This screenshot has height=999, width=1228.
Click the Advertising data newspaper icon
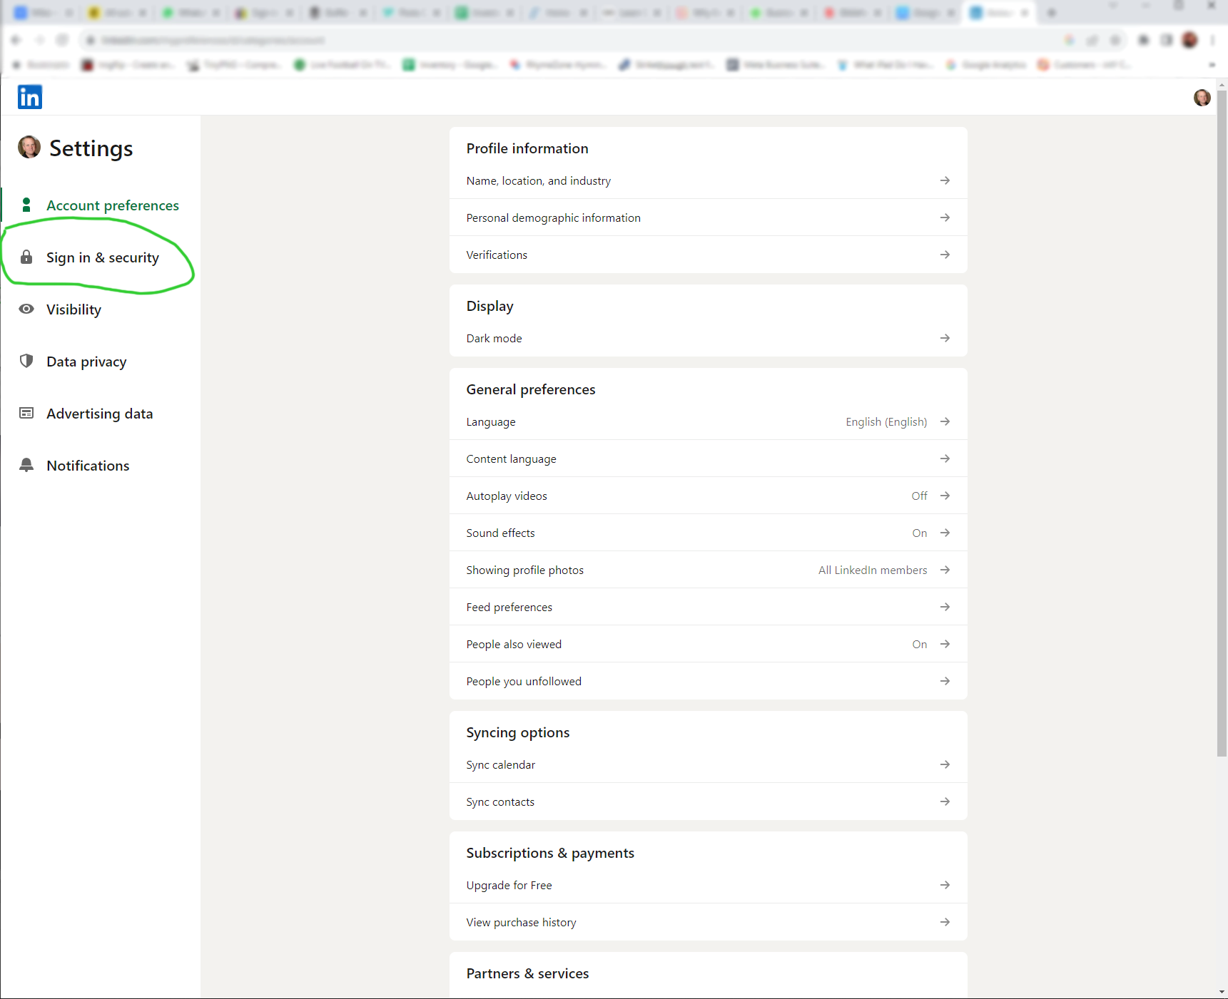(26, 414)
